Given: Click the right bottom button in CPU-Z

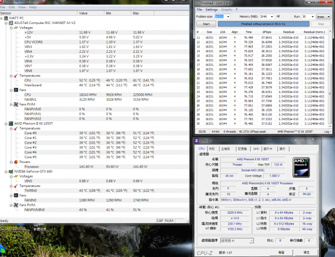Looking at the screenshot, I should pyautogui.click(x=306, y=252).
